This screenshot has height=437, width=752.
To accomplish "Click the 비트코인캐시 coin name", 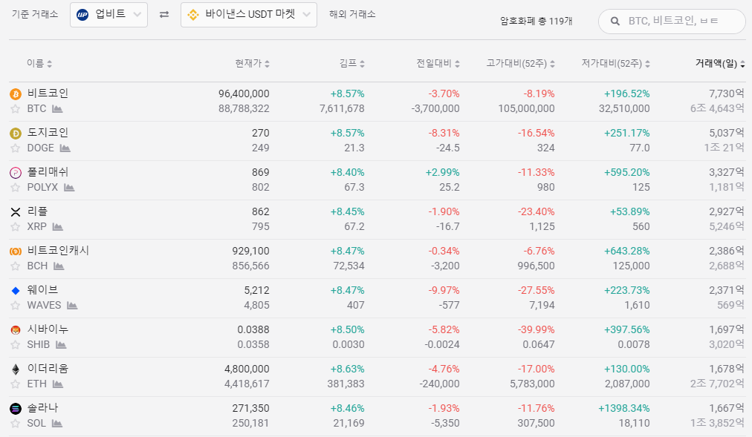I will pyautogui.click(x=58, y=251).
